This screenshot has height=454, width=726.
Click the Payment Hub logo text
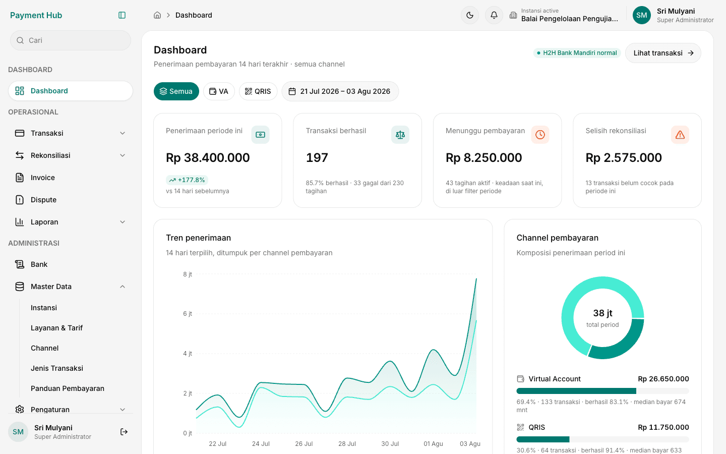[36, 15]
